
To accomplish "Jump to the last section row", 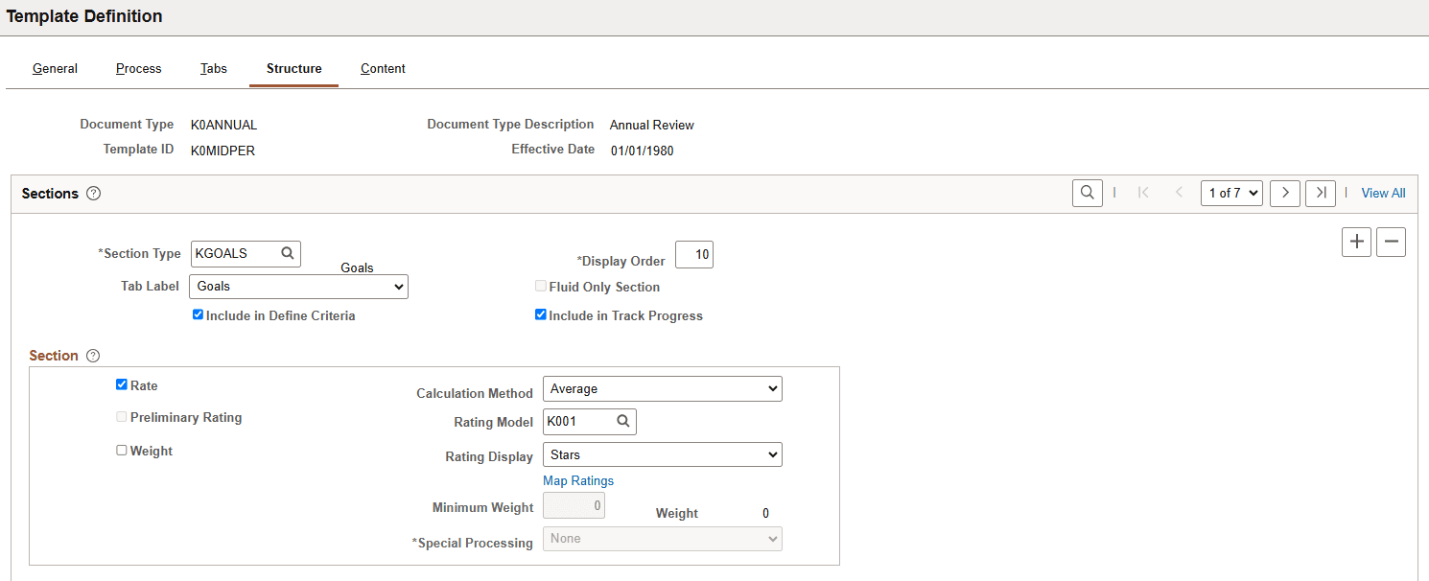I will point(1320,193).
